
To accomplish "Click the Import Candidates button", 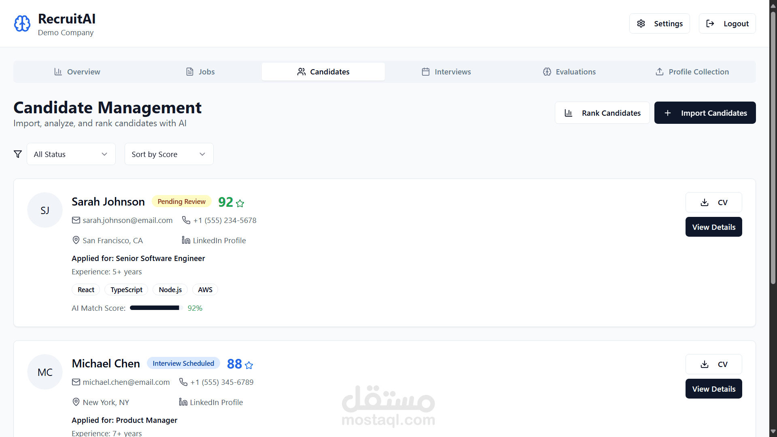I will (705, 113).
